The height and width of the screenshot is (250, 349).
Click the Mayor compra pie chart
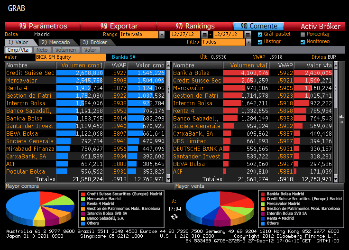coord(40,209)
